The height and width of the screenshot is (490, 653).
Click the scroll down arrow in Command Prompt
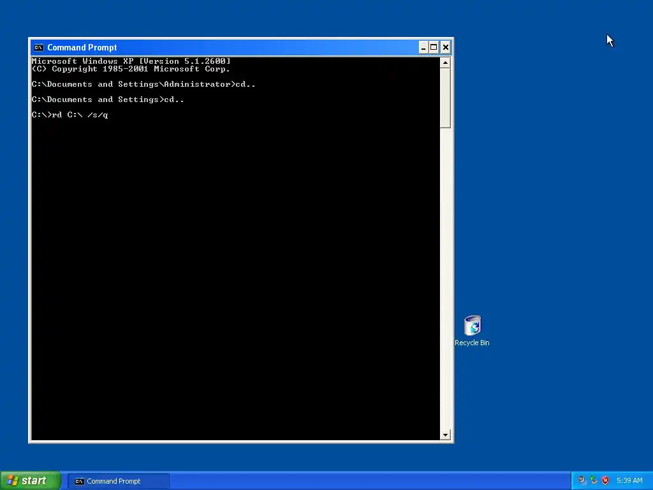445,435
